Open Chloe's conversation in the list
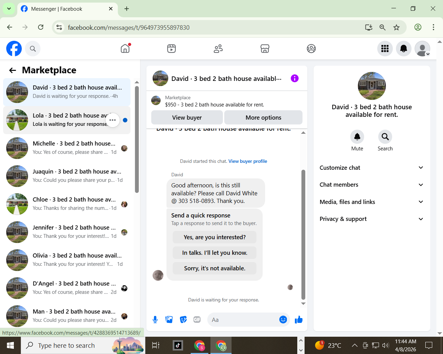The width and height of the screenshot is (443, 354). (67, 204)
